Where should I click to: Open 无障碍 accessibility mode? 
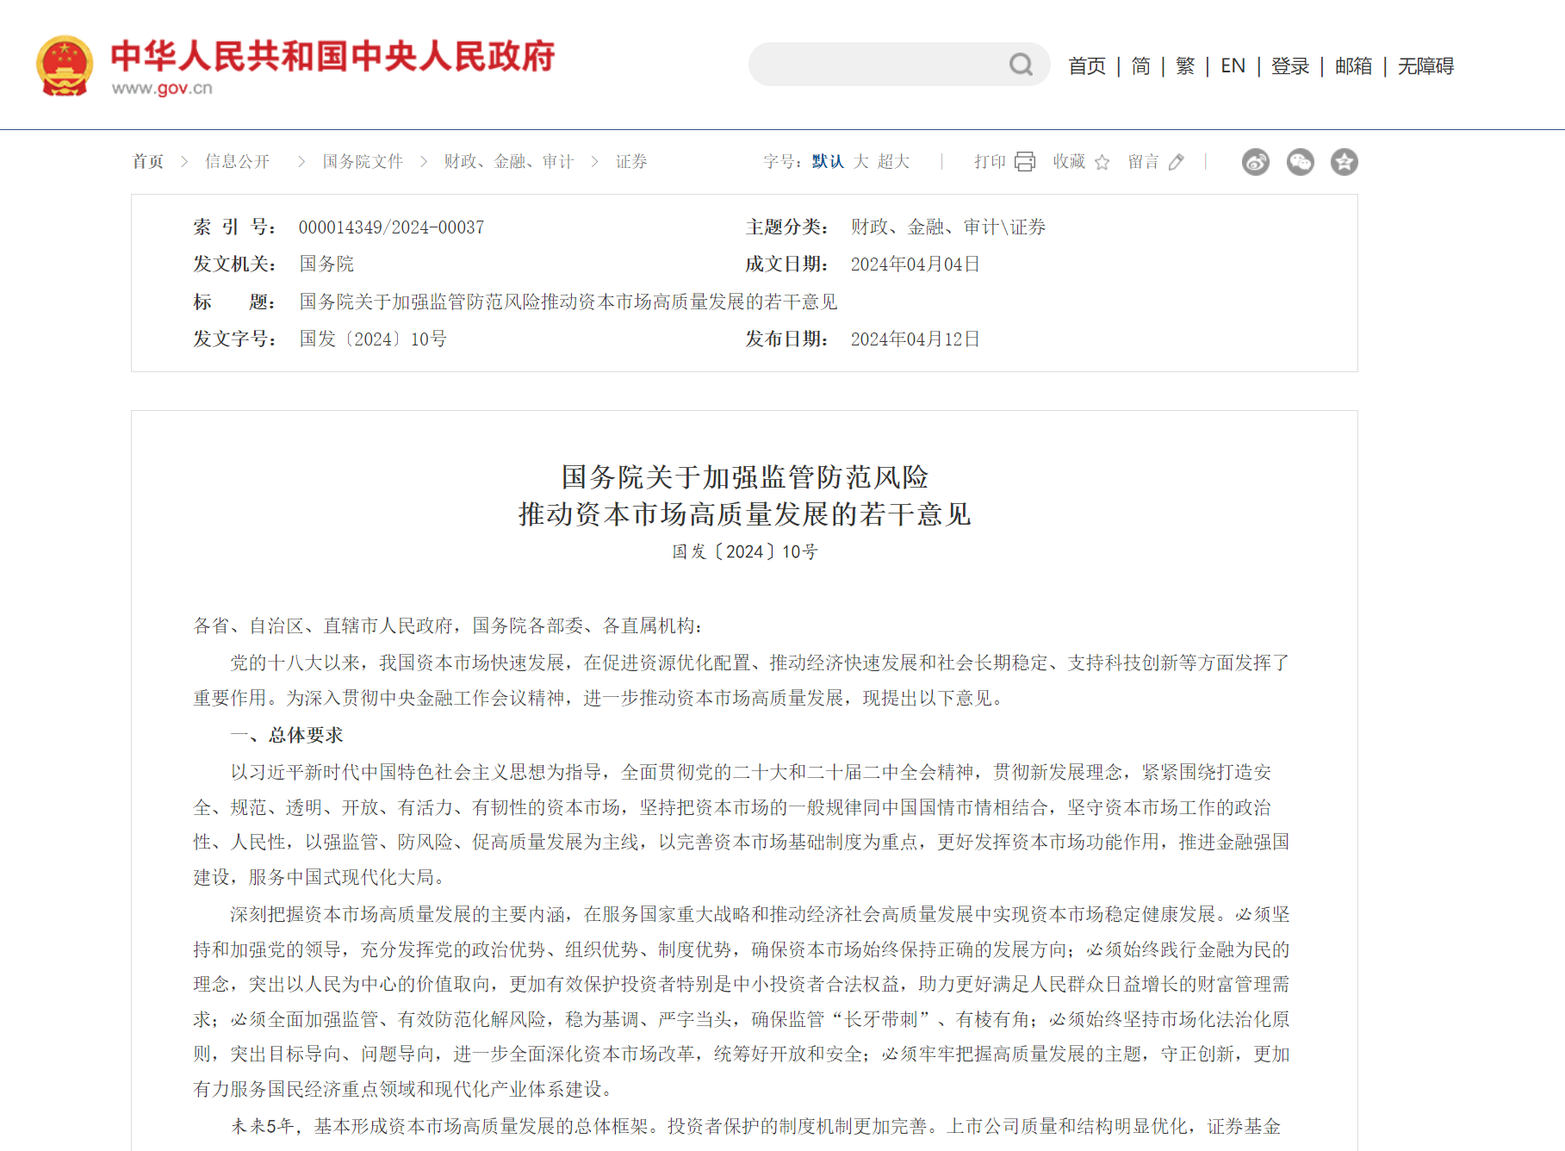1425,66
